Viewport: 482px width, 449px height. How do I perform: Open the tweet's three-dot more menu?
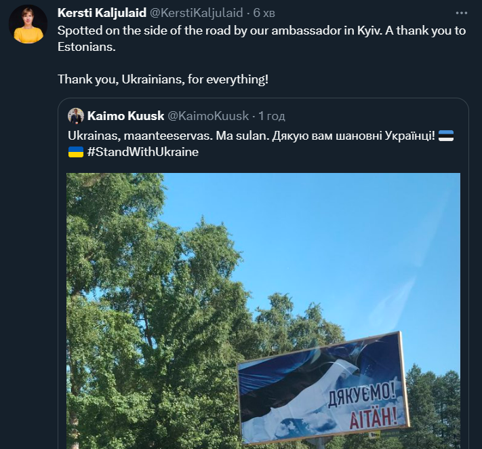click(462, 13)
